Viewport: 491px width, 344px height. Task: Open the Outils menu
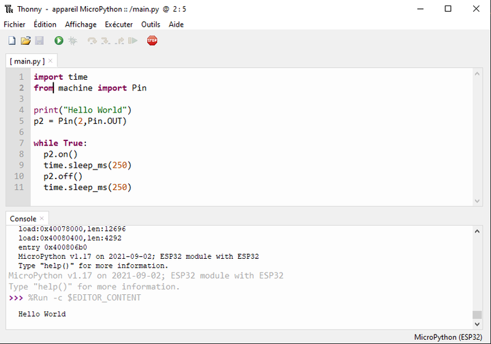[x=151, y=25]
